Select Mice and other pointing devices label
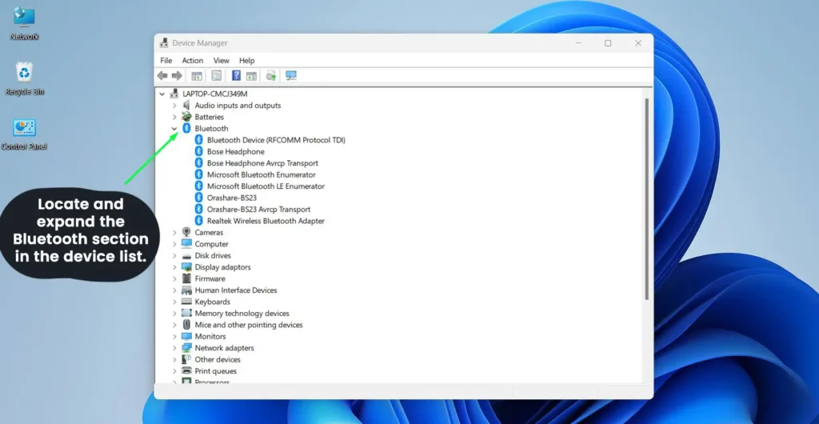The height and width of the screenshot is (424, 819). (249, 325)
